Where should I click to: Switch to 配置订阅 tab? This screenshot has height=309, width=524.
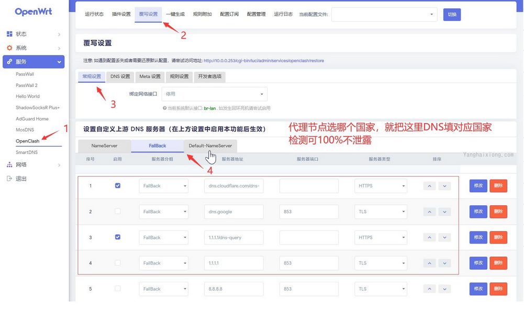coord(229,14)
